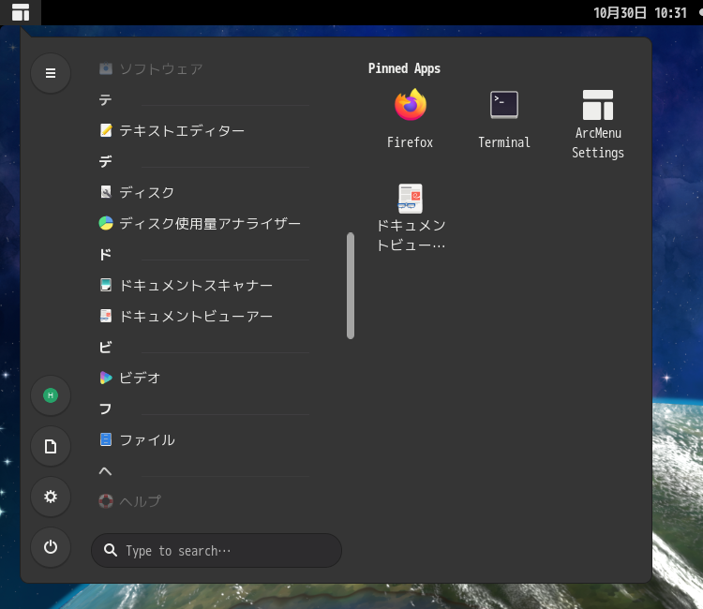Open the date and time in top panel
The image size is (703, 609).
(640, 12)
